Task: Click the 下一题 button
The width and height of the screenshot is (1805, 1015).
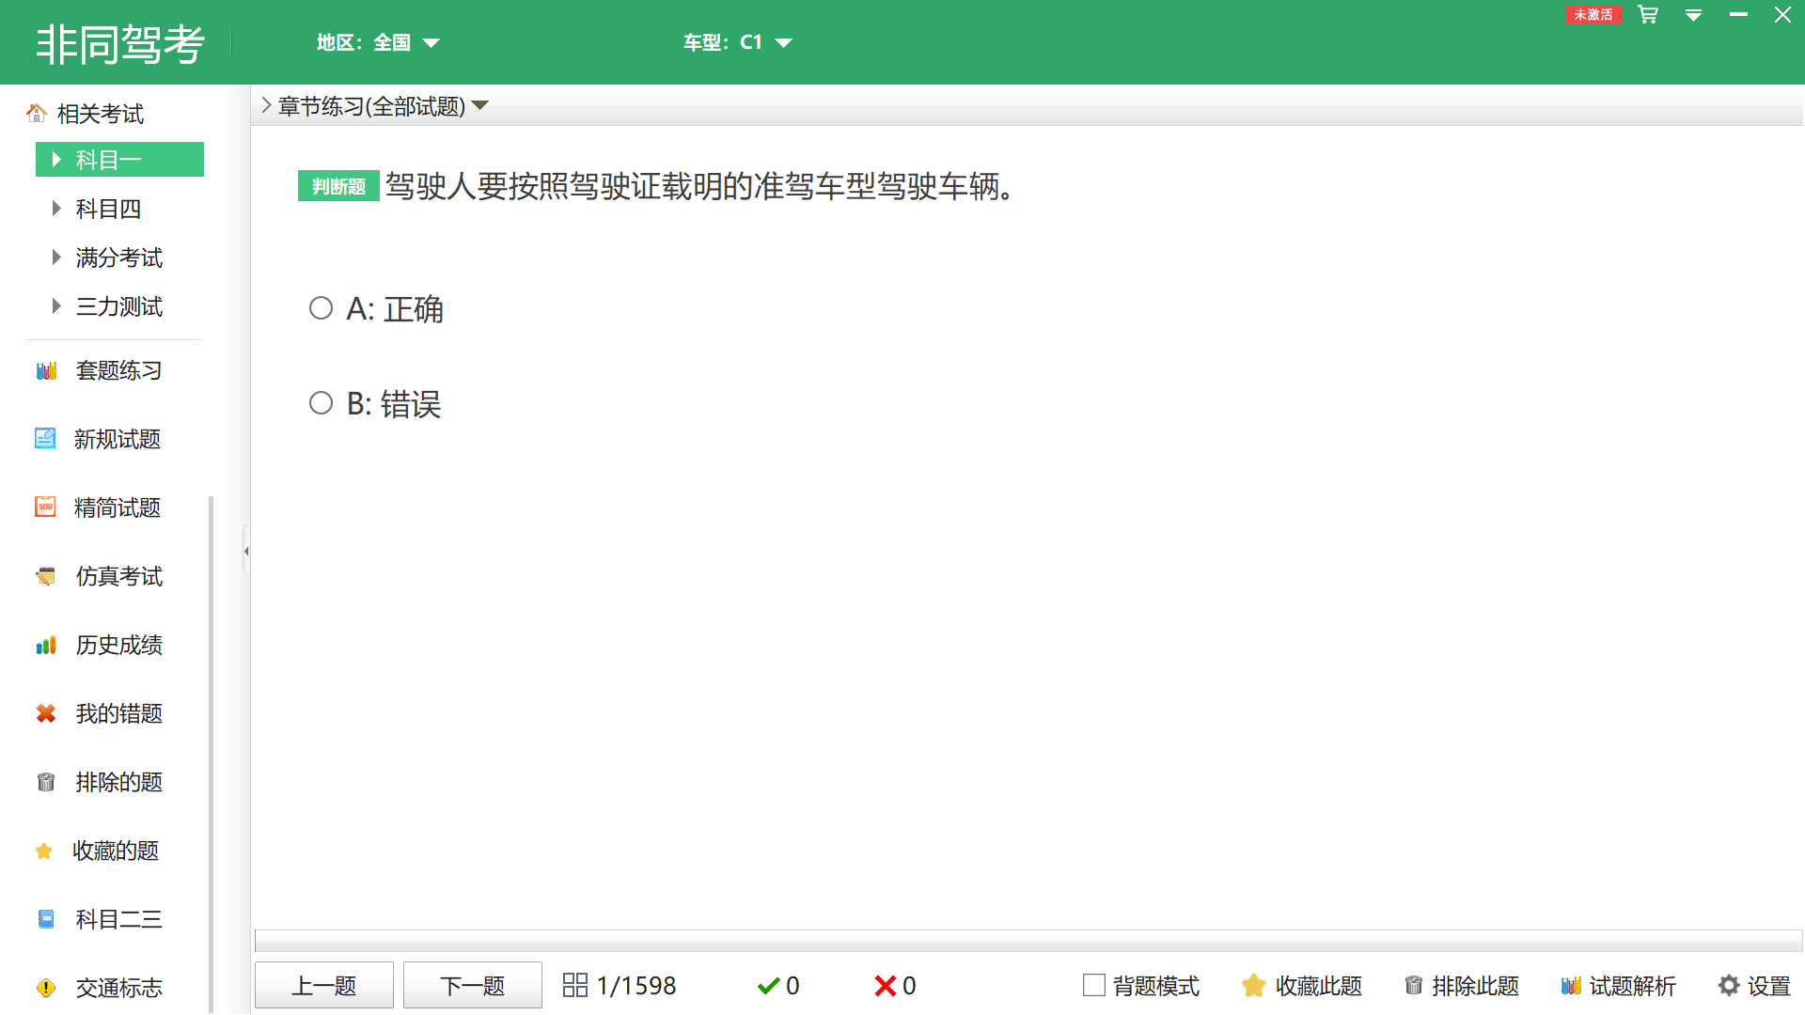Action: (472, 986)
